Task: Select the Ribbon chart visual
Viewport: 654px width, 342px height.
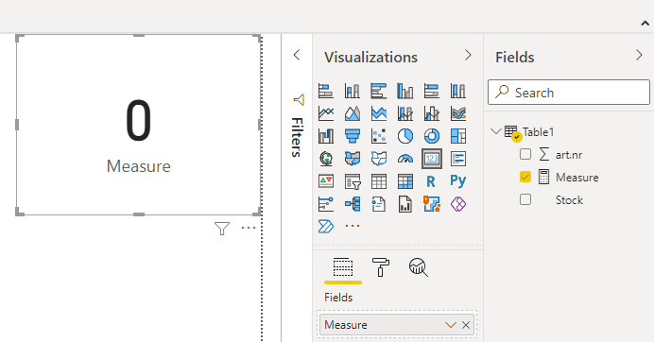Action: click(458, 113)
